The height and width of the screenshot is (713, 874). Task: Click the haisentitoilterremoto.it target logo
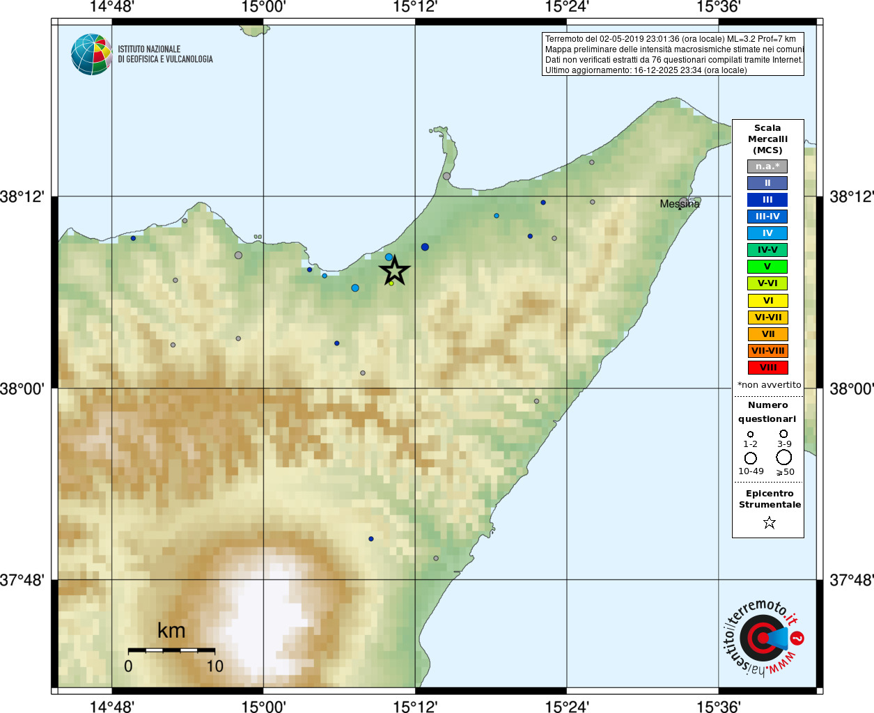click(763, 637)
